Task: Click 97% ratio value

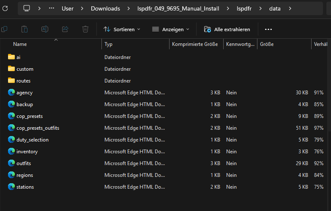Action: [319, 128]
